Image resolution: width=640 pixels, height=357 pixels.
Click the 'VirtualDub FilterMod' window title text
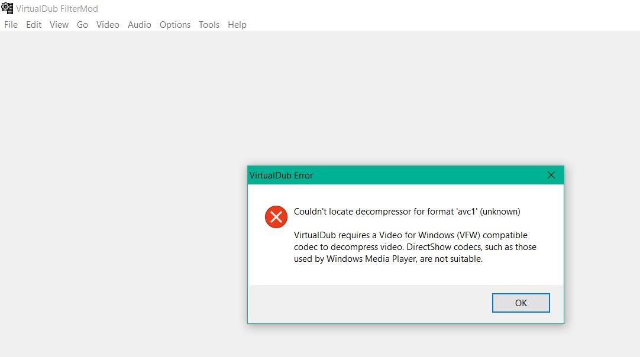click(x=57, y=8)
